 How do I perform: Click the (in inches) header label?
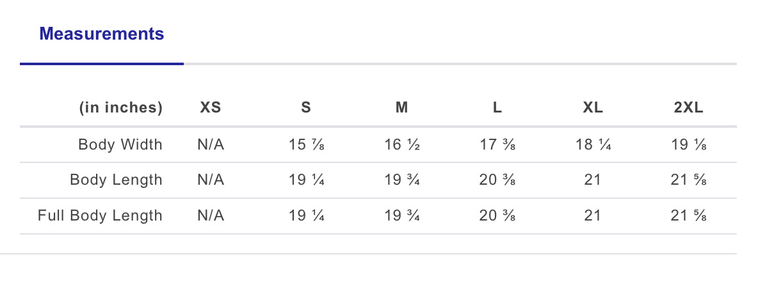click(121, 108)
